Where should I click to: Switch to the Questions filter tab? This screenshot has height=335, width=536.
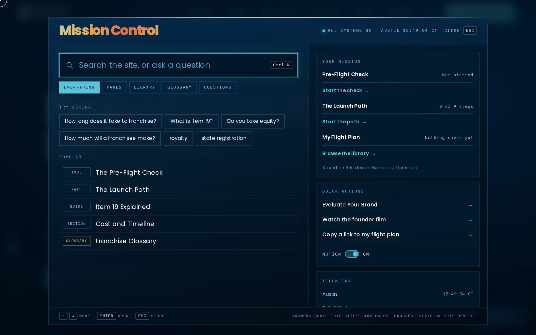coord(218,87)
